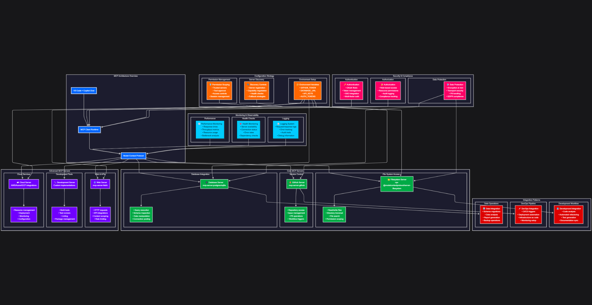This screenshot has width=592, height=305.
Task: Click the rocket icon on DevOps Integration node
Action: (520, 208)
